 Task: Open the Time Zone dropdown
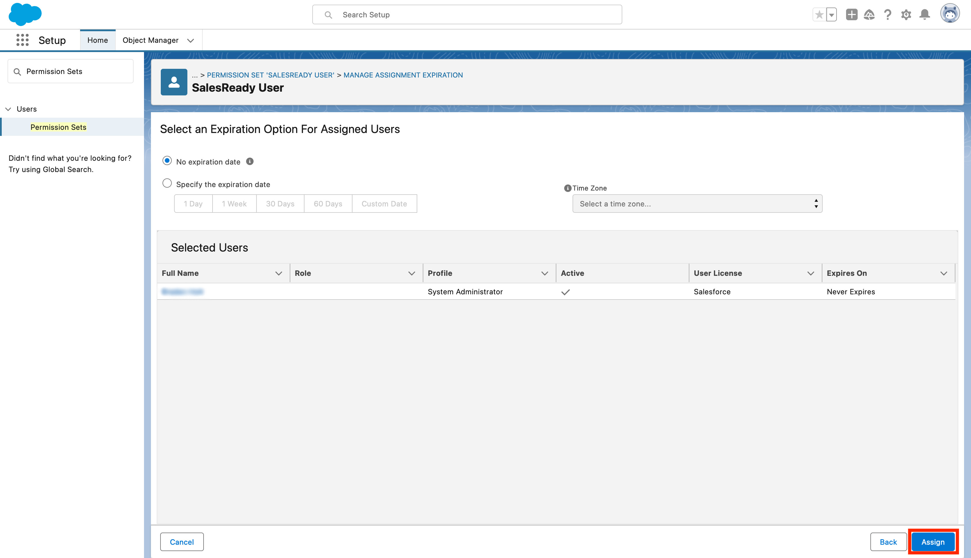(697, 204)
